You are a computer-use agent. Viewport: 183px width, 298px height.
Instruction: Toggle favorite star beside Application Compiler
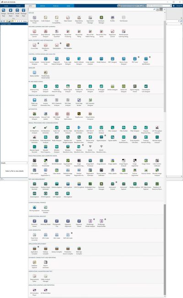pos(38,247)
